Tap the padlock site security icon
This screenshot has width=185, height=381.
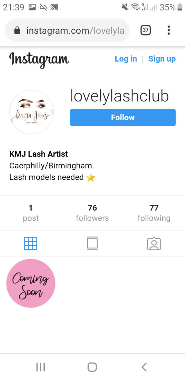[x=17, y=30]
